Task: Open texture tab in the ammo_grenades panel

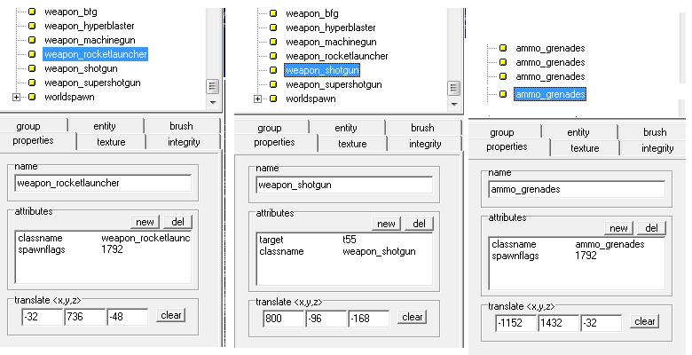Action: 584,148
